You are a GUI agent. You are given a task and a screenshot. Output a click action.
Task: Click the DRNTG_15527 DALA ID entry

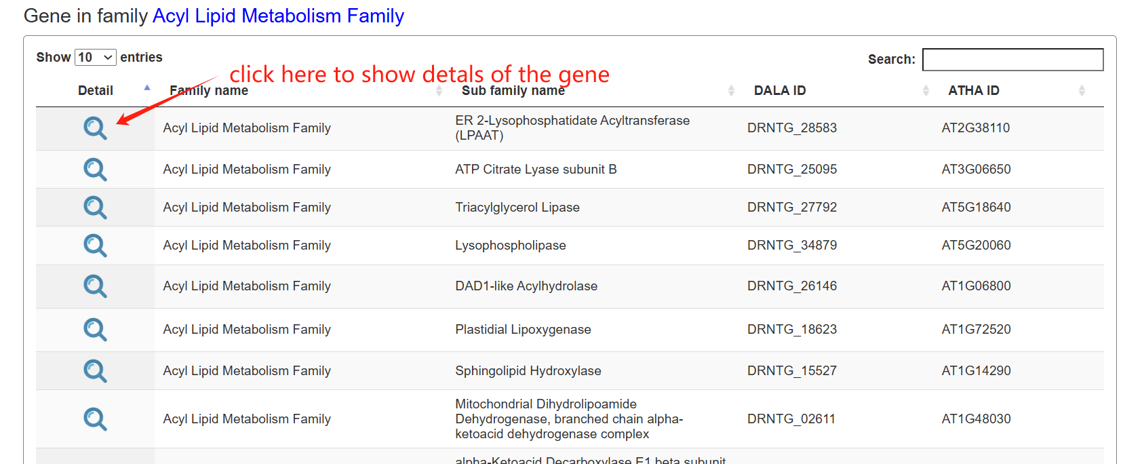792,371
